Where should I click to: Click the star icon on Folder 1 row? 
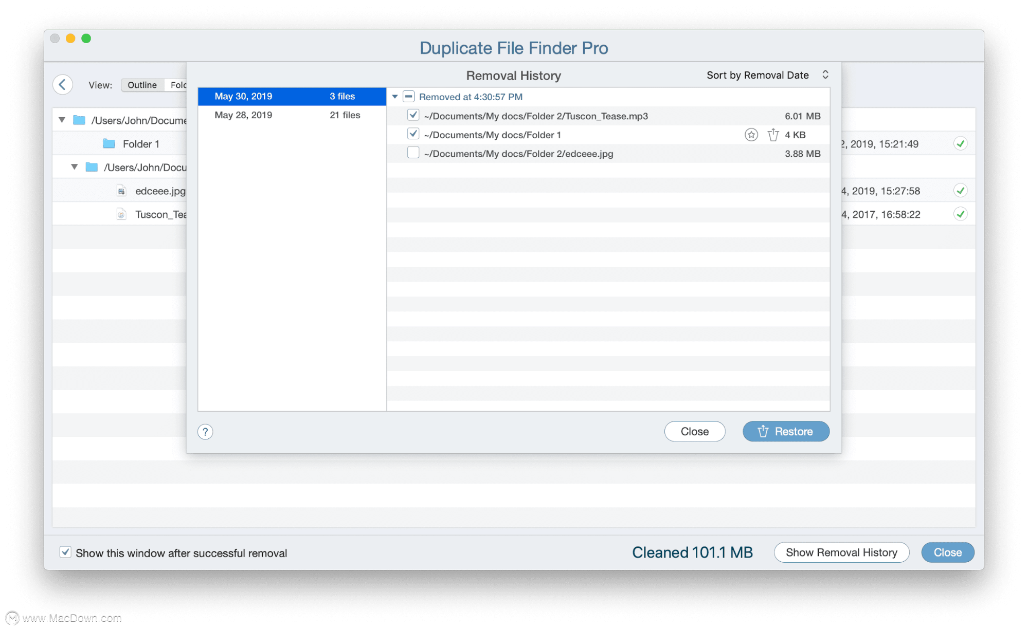pyautogui.click(x=751, y=135)
